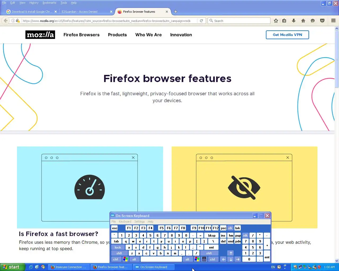This screenshot has height=271, width=339.
Task: Open the Tools menu in Firefox
Action: point(64,3)
